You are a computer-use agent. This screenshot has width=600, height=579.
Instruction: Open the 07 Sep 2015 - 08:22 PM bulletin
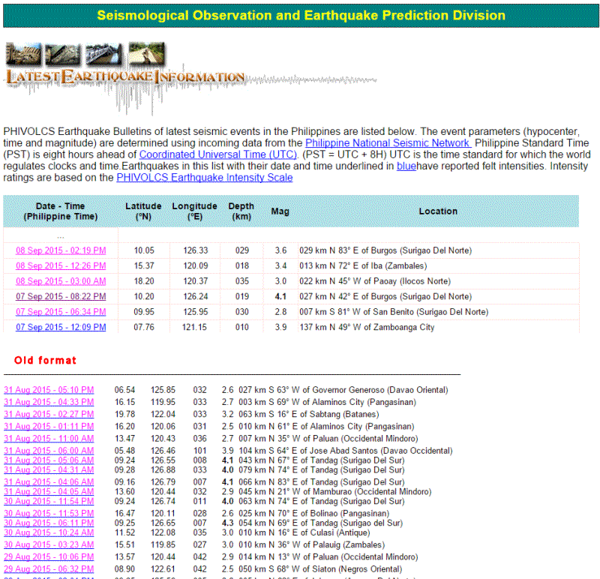61,296
